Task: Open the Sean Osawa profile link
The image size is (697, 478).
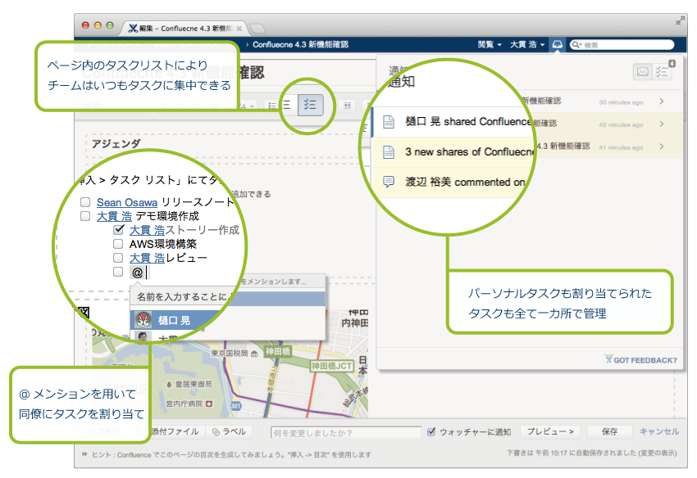Action: tap(127, 202)
